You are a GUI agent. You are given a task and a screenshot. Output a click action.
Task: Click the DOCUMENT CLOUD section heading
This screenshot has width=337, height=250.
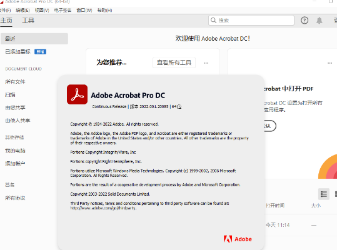(x=23, y=69)
